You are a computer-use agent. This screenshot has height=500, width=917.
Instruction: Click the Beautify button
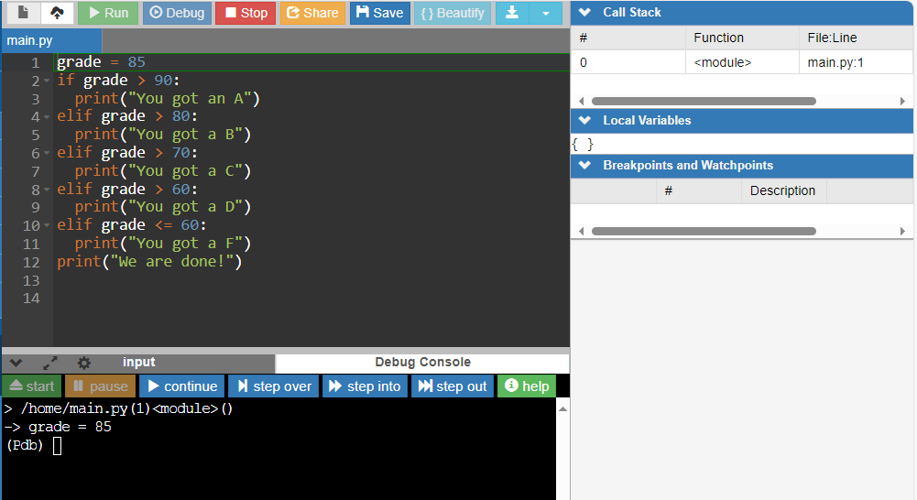pos(452,13)
